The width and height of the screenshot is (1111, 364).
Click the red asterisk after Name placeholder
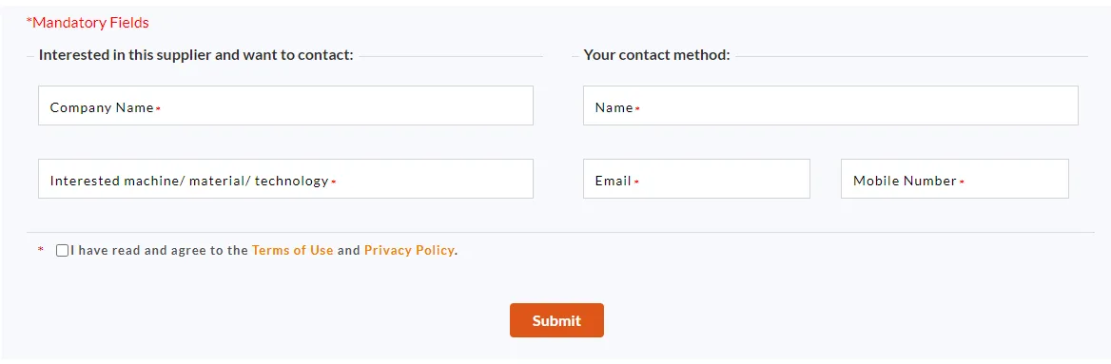[637, 108]
